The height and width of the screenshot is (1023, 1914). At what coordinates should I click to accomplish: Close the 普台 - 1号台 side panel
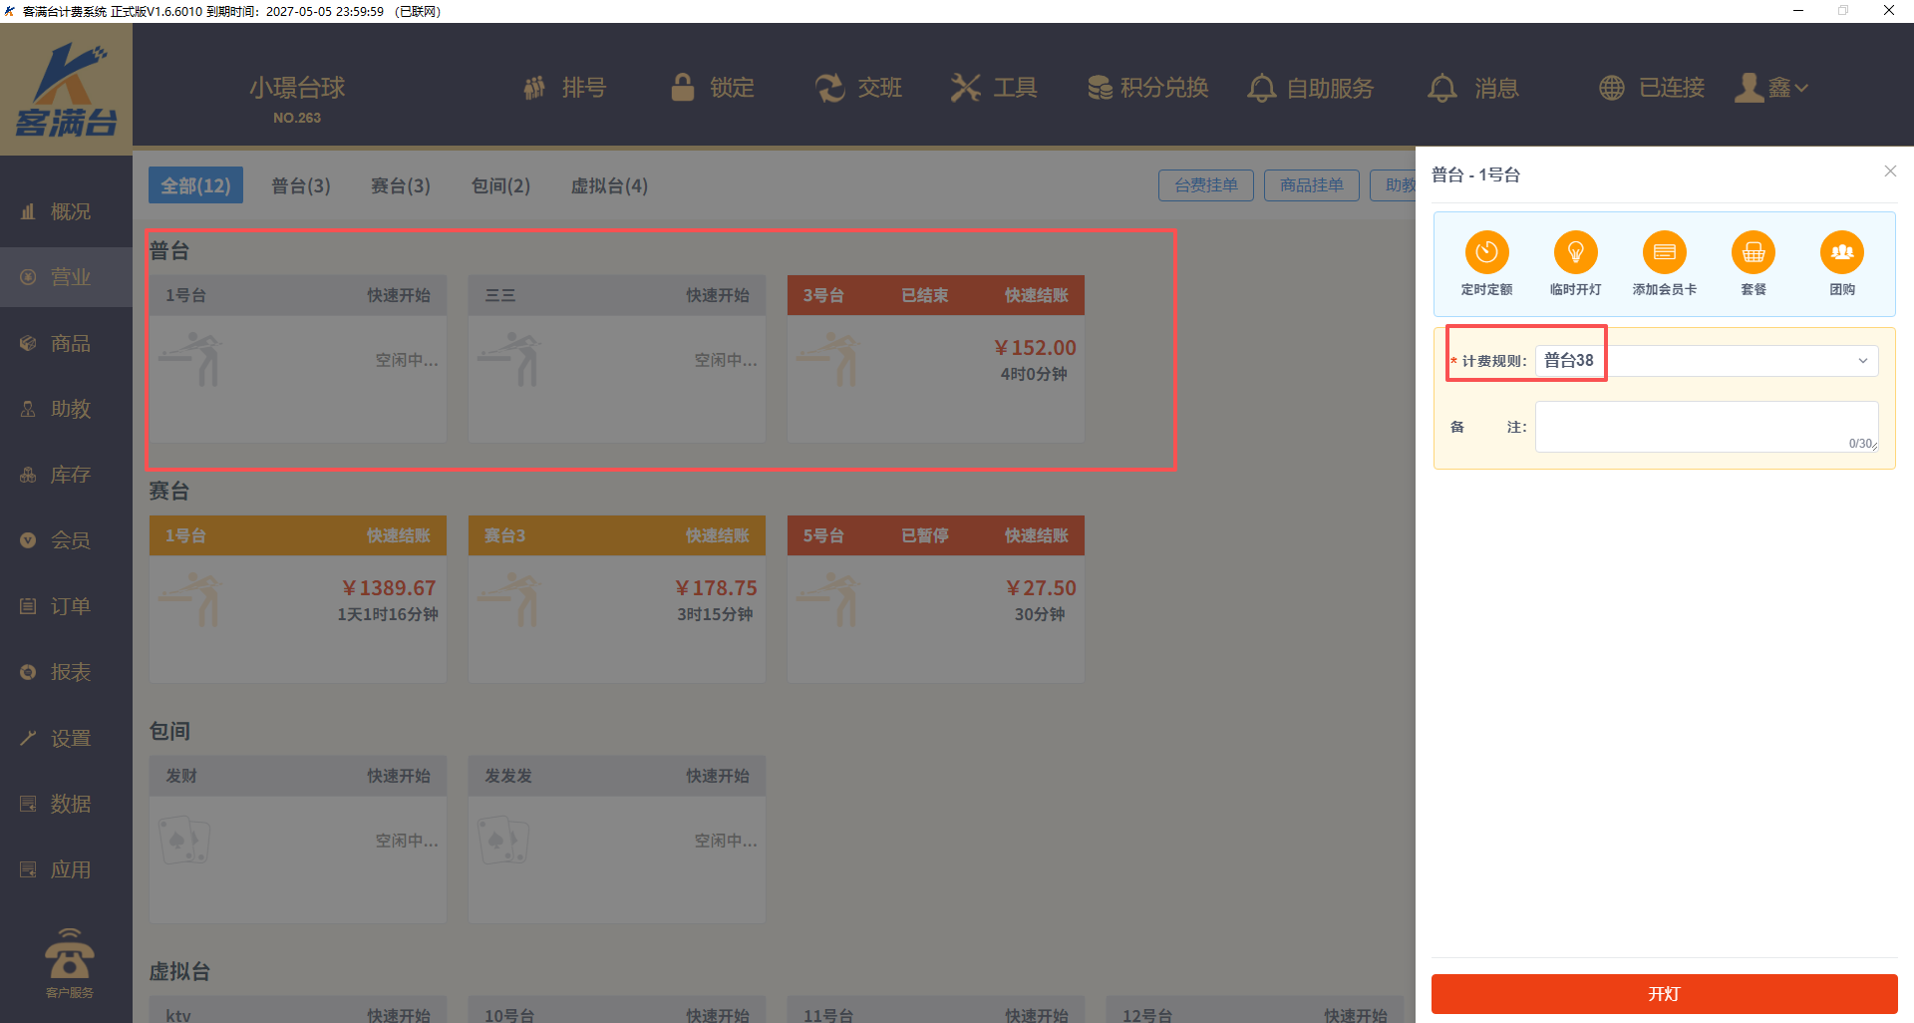[x=1889, y=171]
